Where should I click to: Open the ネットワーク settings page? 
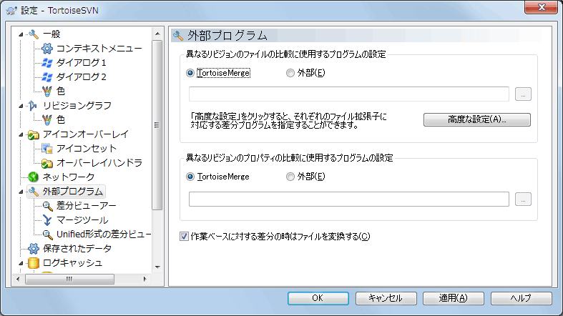click(69, 177)
